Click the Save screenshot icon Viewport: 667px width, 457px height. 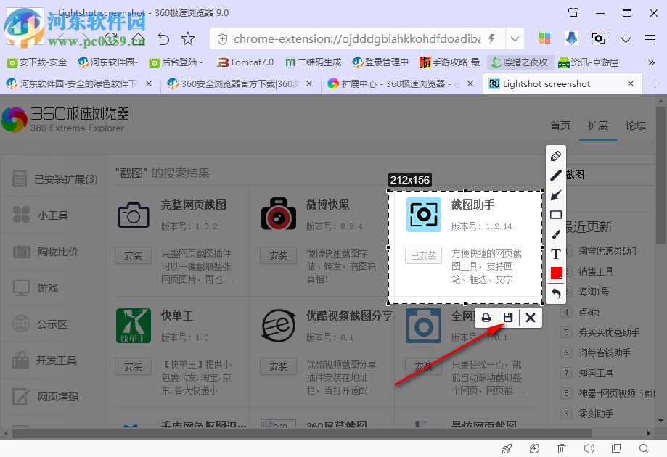pyautogui.click(x=508, y=317)
